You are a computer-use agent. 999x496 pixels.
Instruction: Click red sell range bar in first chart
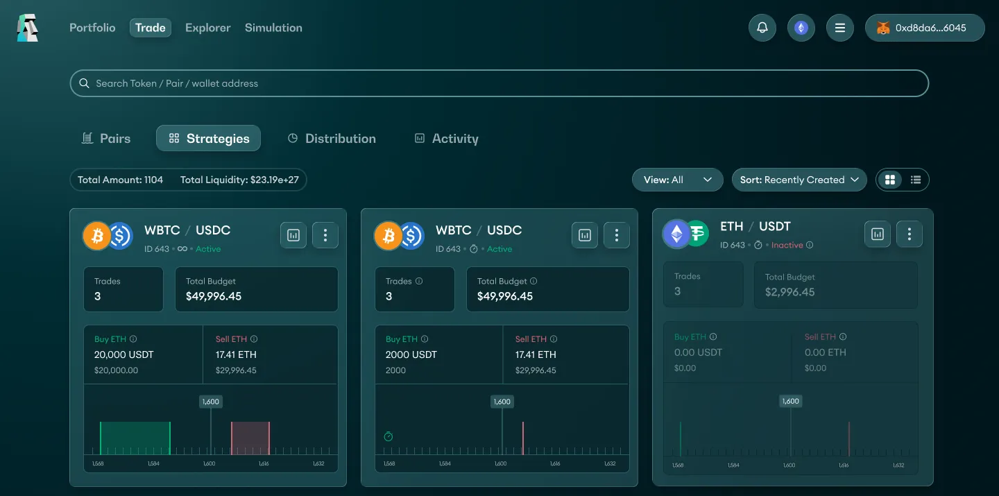tap(250, 438)
